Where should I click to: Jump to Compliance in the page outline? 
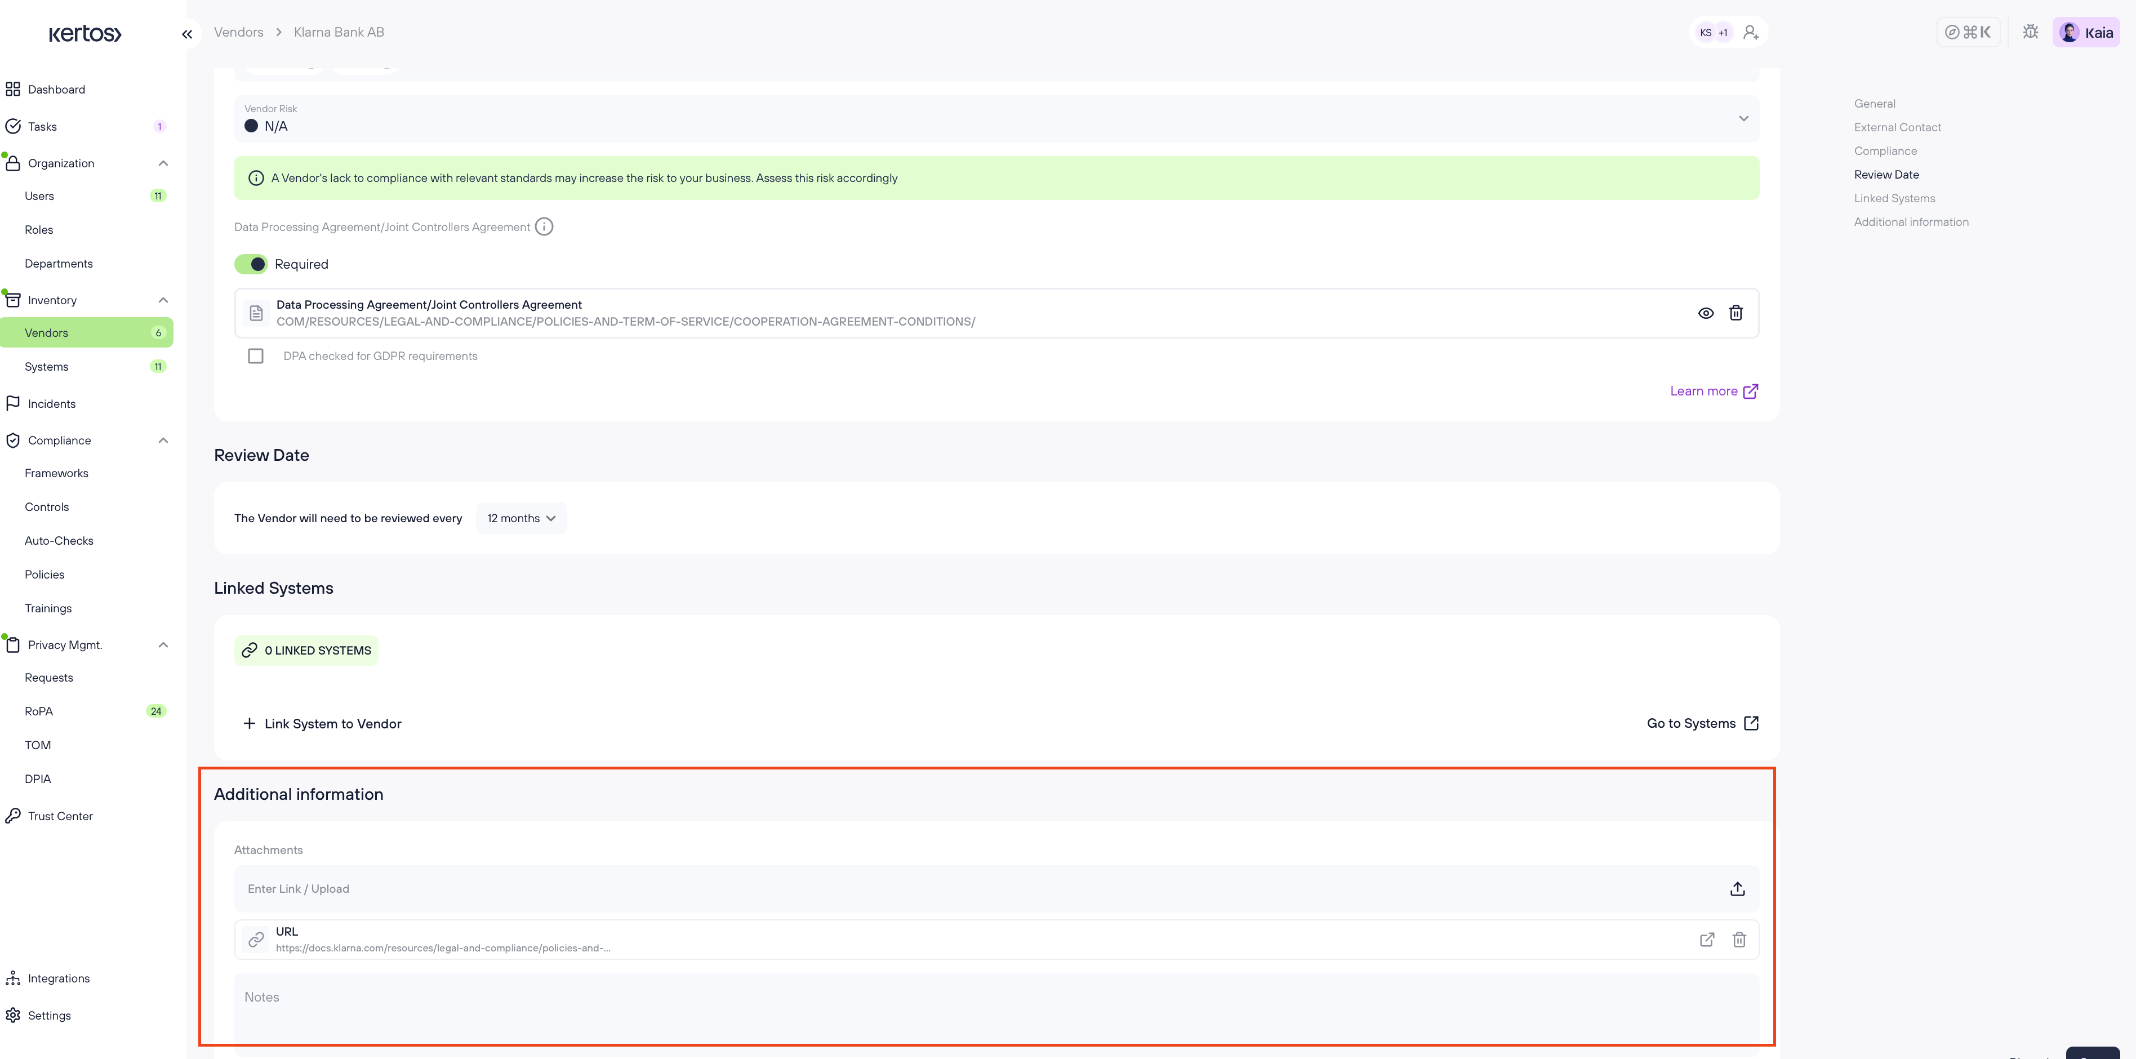(x=1885, y=151)
